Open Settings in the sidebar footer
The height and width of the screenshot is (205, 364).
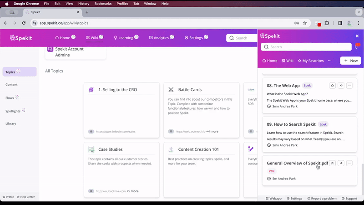tap(294, 199)
